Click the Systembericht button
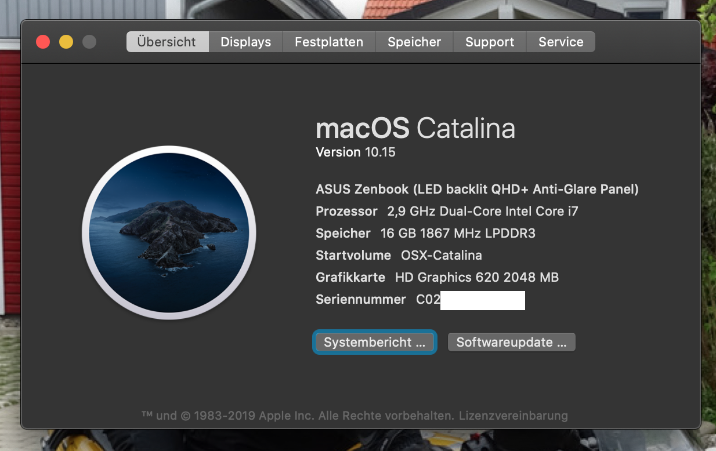The width and height of the screenshot is (716, 451). 375,342
